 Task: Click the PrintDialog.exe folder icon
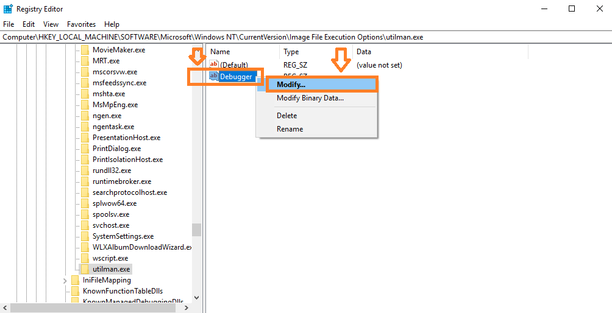click(85, 149)
